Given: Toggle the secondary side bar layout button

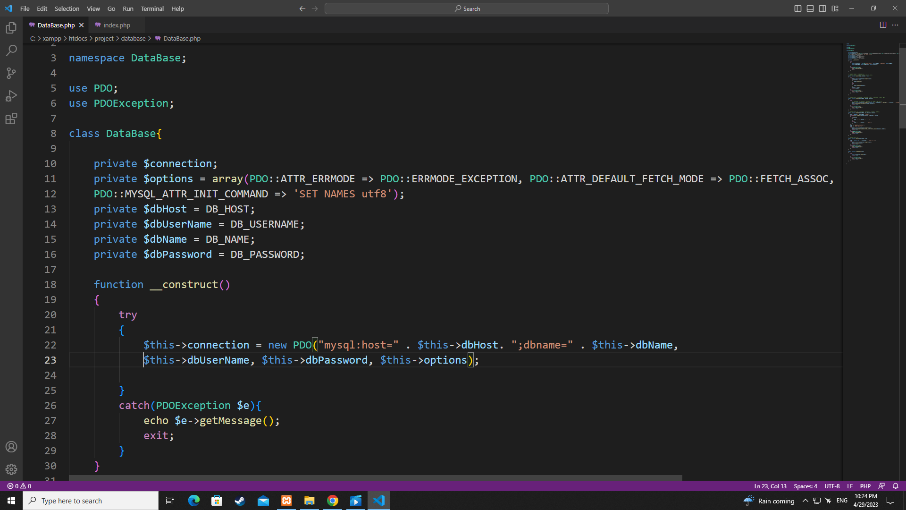Looking at the screenshot, I should point(822,8).
